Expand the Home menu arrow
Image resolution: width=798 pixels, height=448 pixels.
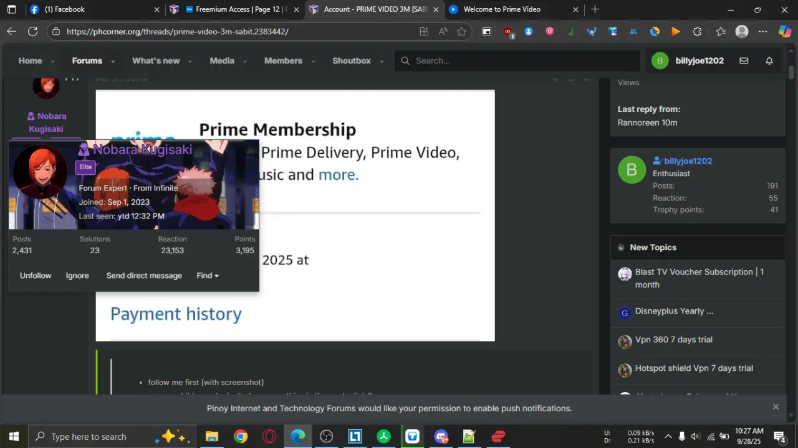52,62
